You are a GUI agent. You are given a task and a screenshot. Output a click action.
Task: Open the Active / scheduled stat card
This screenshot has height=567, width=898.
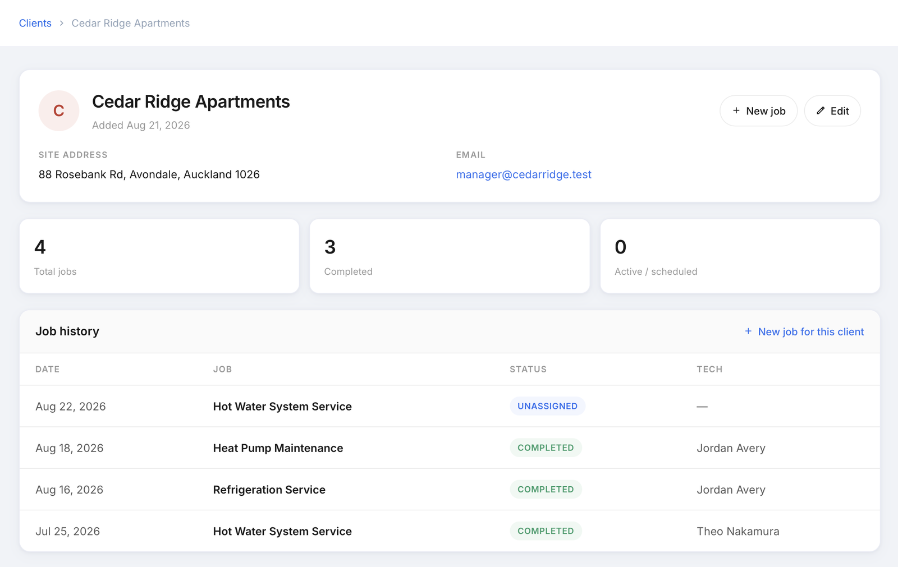click(x=740, y=256)
